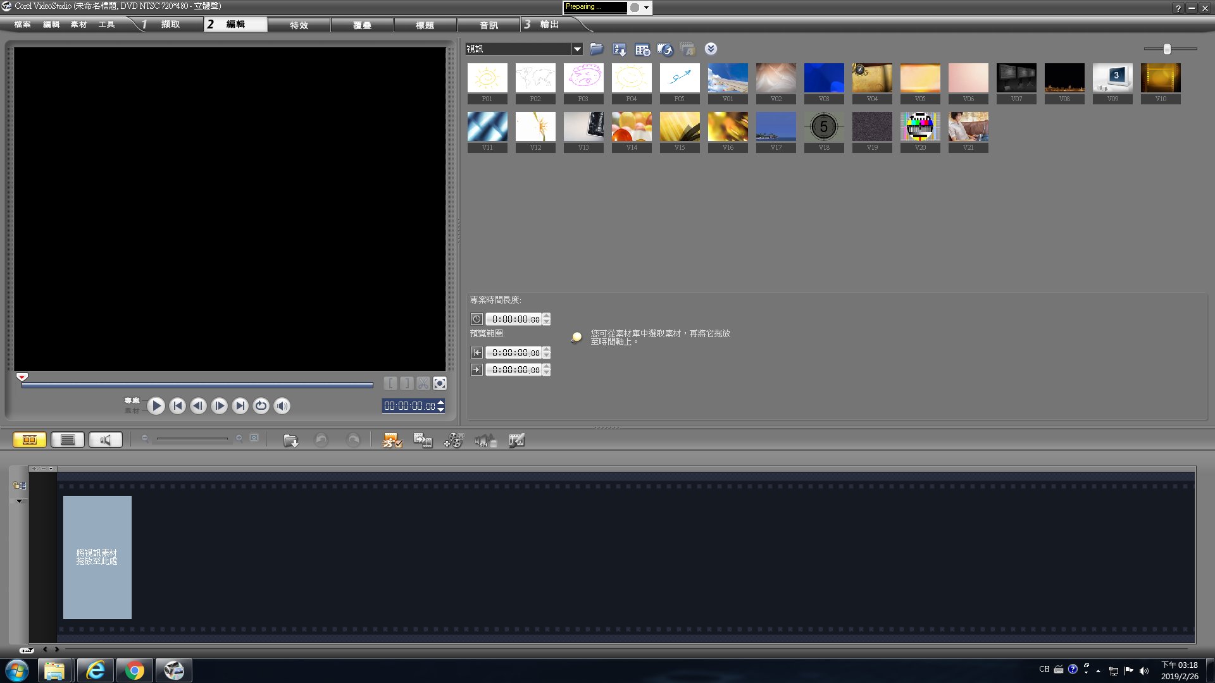Select the V20 color bars thumbnail
1215x683 pixels.
[x=920, y=126]
